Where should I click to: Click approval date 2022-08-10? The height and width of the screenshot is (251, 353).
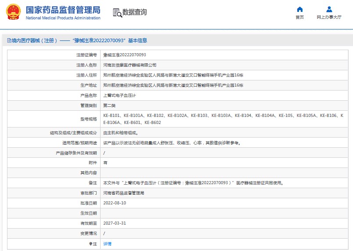(115, 203)
